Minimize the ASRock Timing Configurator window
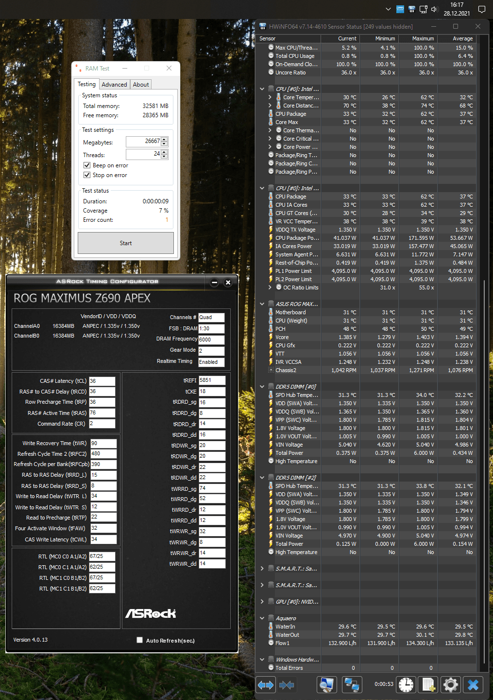 [215, 282]
